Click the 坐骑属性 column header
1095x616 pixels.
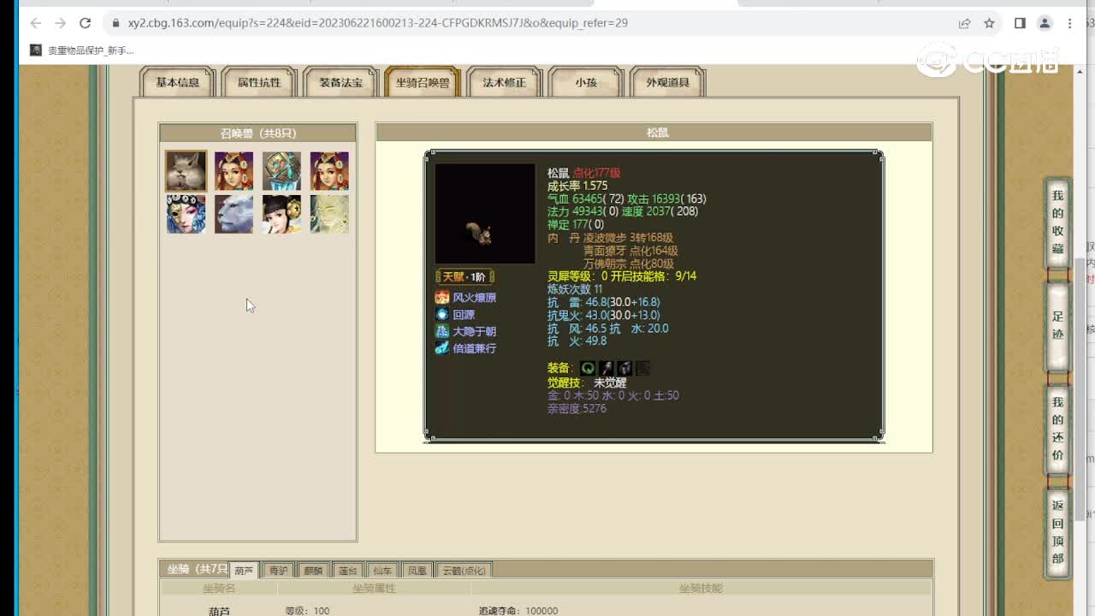click(x=374, y=589)
